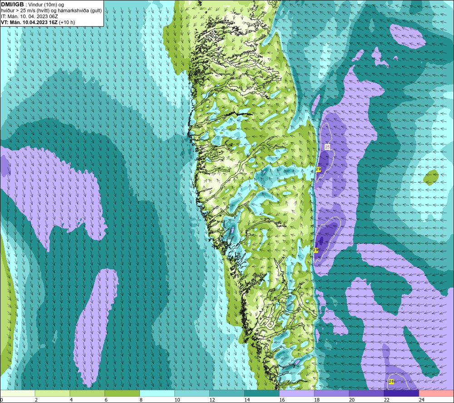Click the '0' value on the legend scale
454x403 pixels.
pos(1,400)
